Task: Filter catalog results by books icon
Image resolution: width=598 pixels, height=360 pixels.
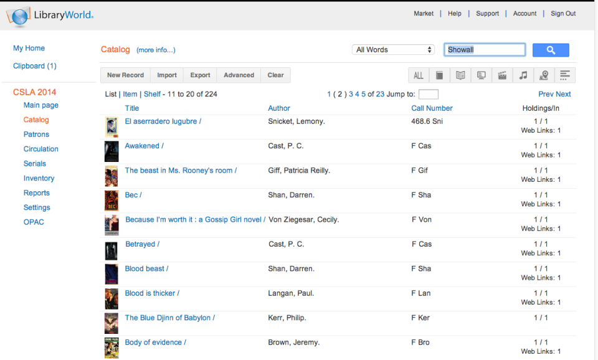Action: point(440,75)
